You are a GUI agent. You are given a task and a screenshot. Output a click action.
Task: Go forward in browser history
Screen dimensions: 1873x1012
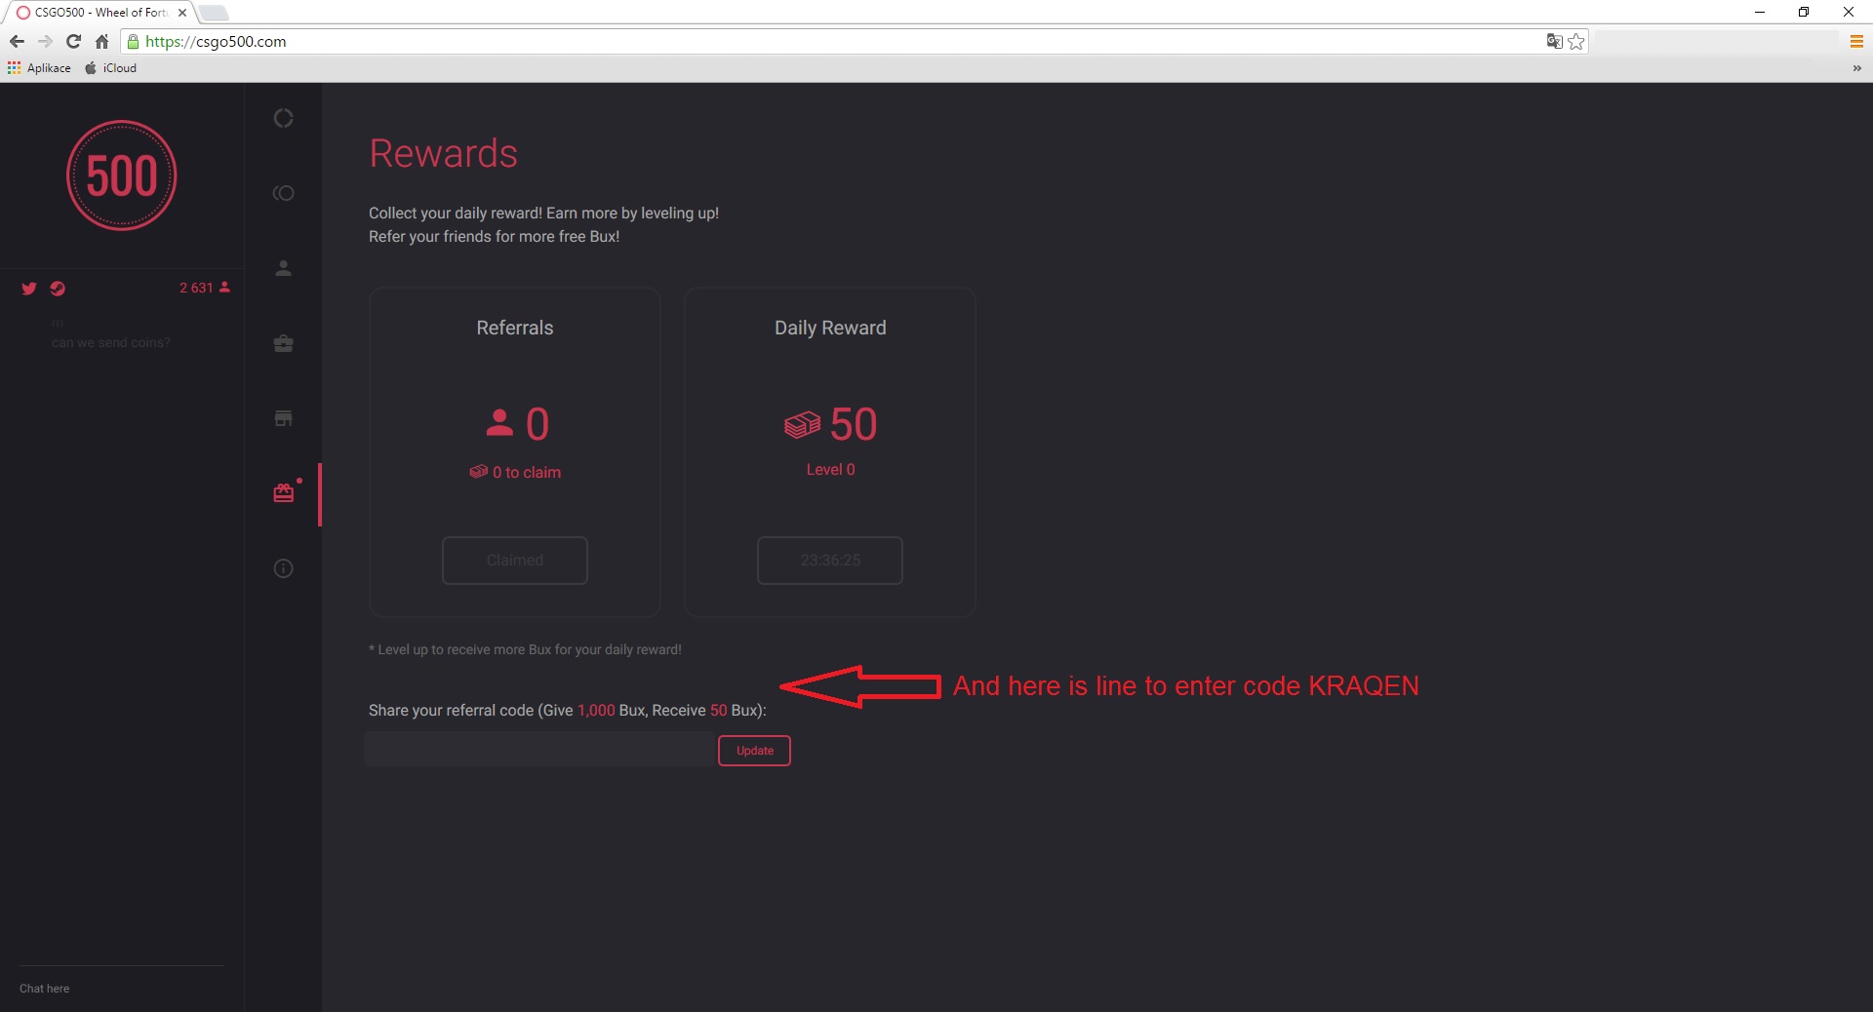pos(45,41)
